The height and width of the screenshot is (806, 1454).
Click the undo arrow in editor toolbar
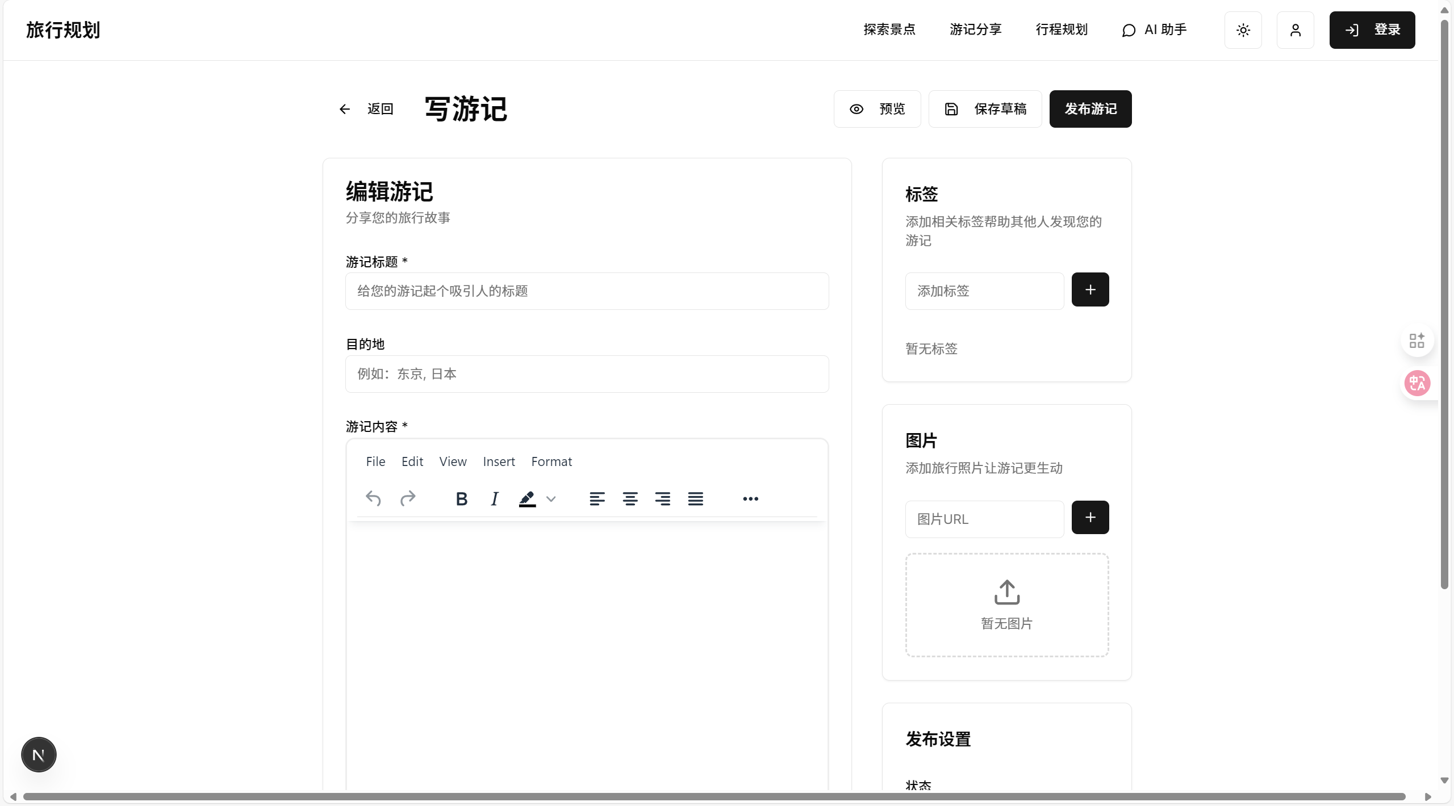coord(373,498)
